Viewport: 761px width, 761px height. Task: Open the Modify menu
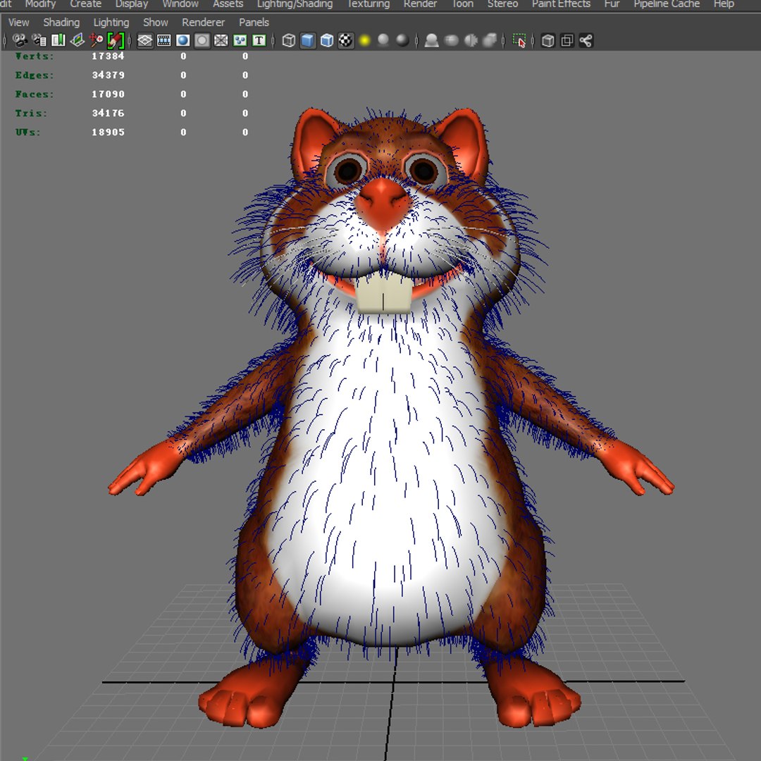[x=40, y=4]
